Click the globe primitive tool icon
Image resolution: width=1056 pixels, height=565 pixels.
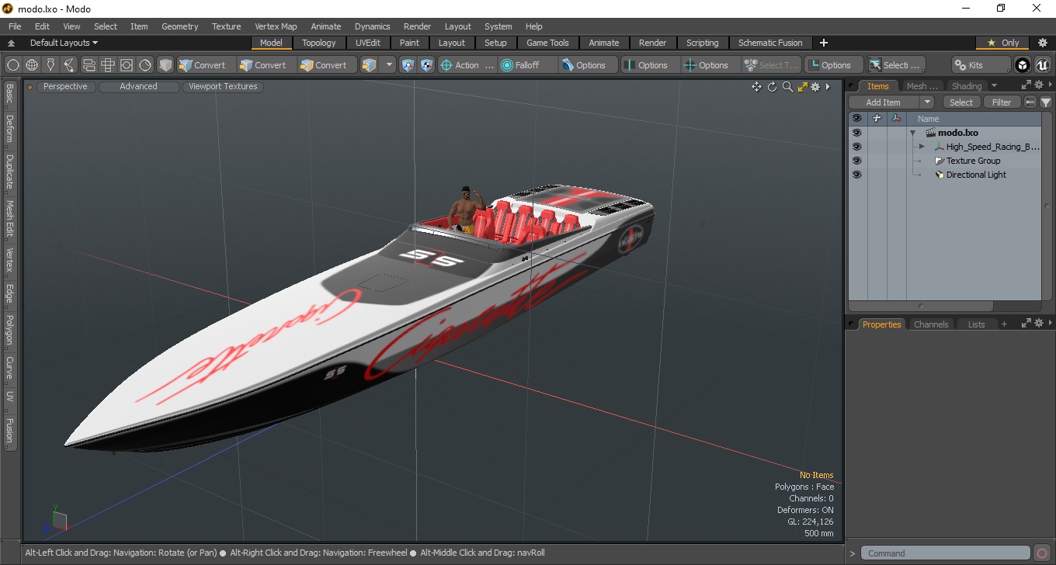coord(32,65)
